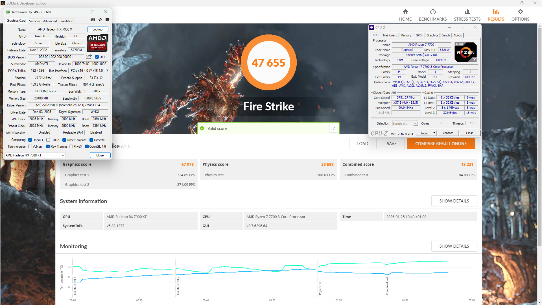Viewport: 542px width, 305px height.
Task: Click the bus interface question mark icon
Action: pyautogui.click(x=107, y=71)
